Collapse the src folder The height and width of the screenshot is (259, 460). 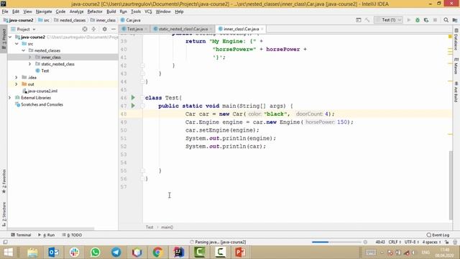[x=17, y=44]
